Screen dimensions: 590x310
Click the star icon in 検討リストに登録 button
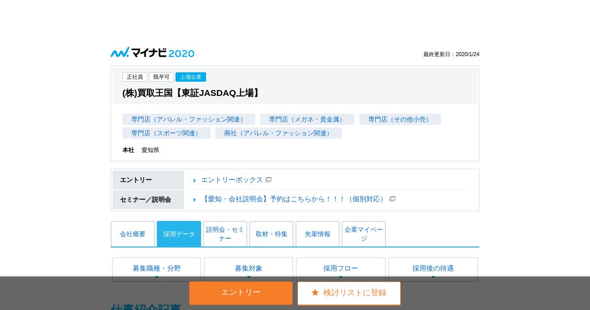[x=315, y=293]
